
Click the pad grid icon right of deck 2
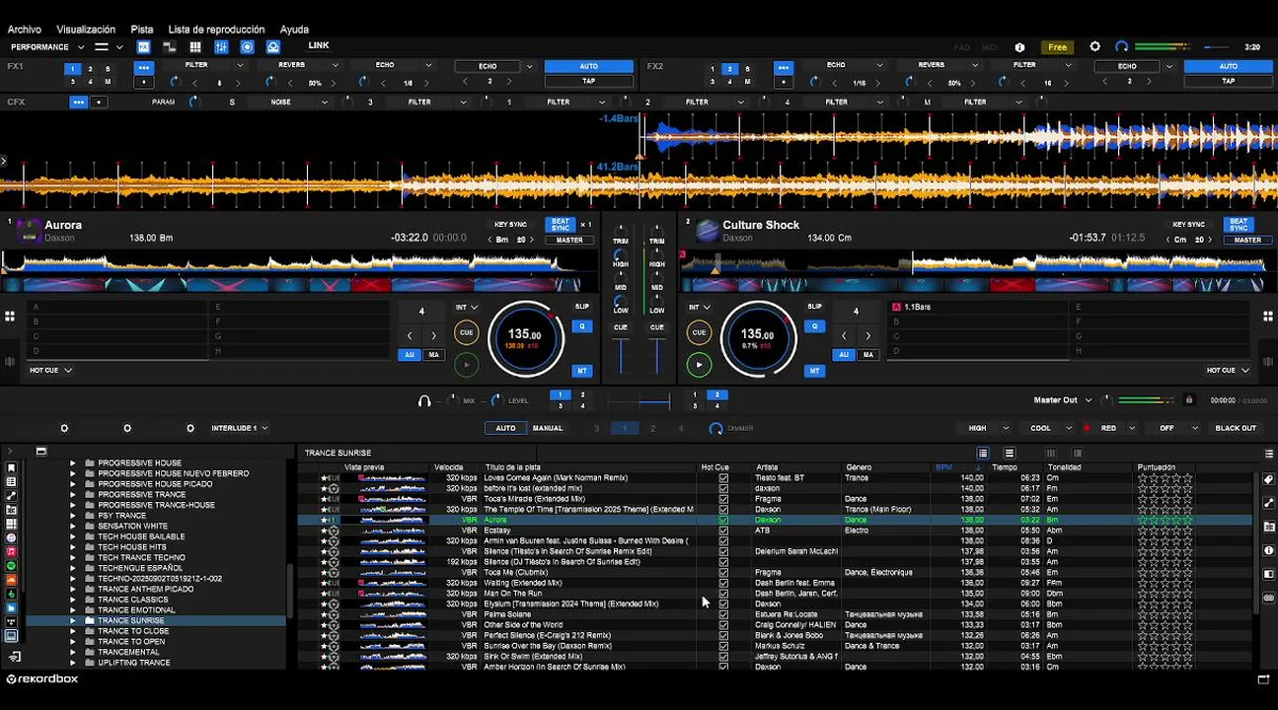click(x=1268, y=317)
